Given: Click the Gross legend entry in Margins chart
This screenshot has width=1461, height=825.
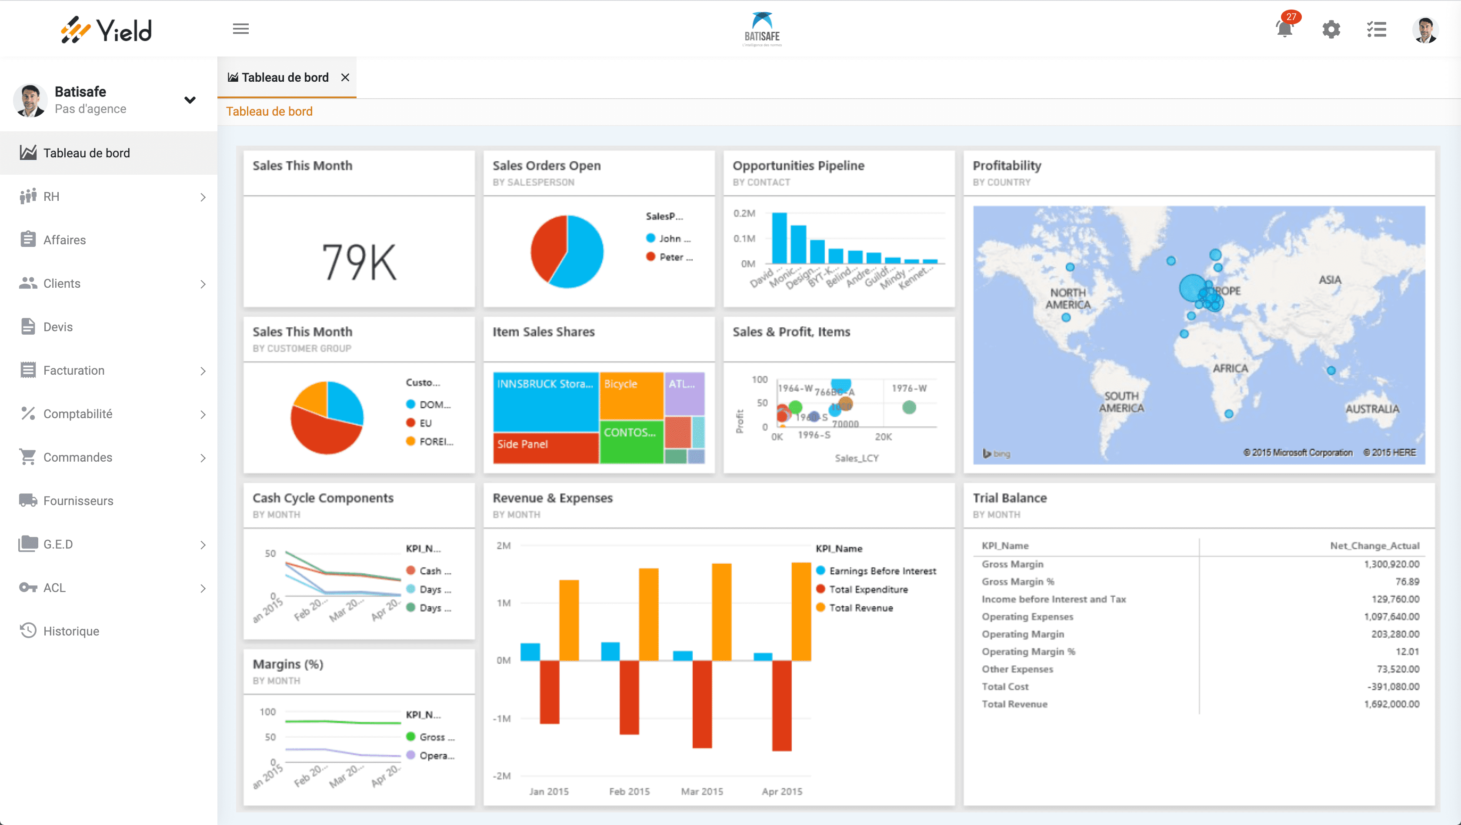Looking at the screenshot, I should (430, 737).
